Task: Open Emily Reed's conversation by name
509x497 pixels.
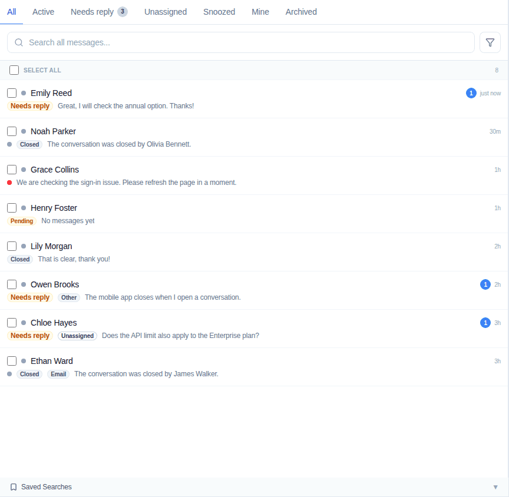Action: (51, 93)
